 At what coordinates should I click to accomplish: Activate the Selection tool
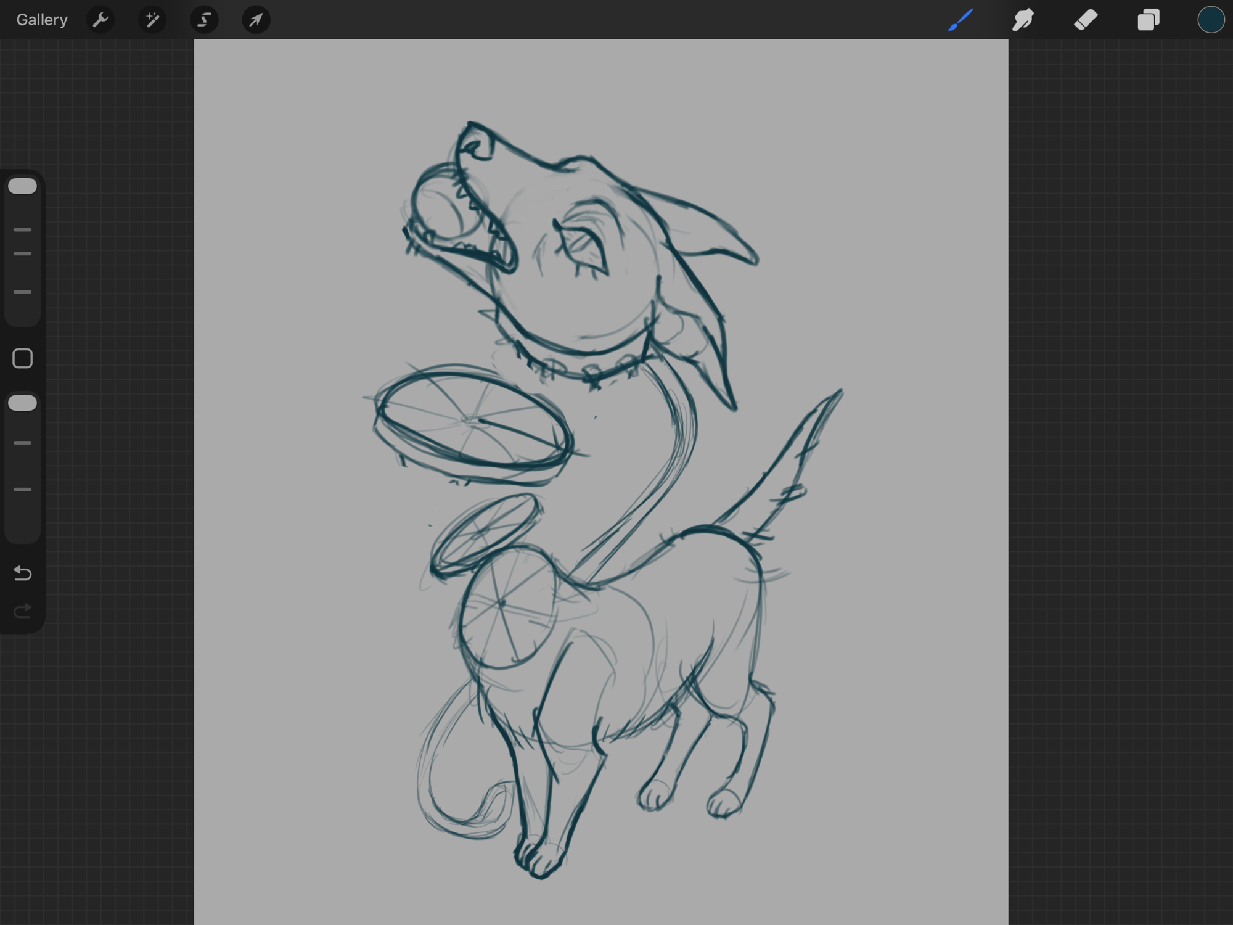[x=204, y=20]
